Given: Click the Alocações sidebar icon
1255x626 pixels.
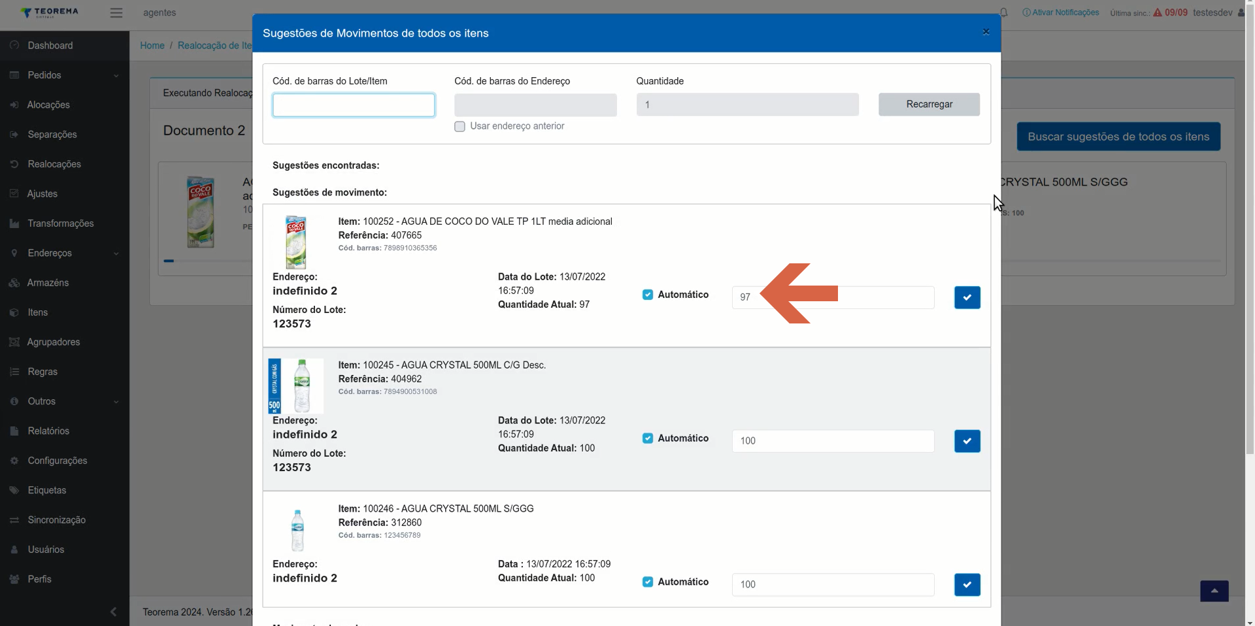Looking at the screenshot, I should point(14,105).
